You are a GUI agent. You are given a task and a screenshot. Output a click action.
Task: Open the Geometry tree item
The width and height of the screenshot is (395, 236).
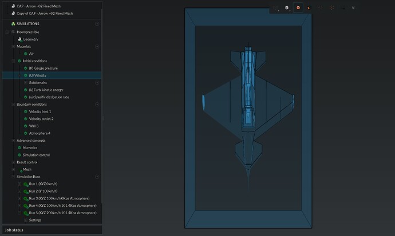click(x=30, y=39)
